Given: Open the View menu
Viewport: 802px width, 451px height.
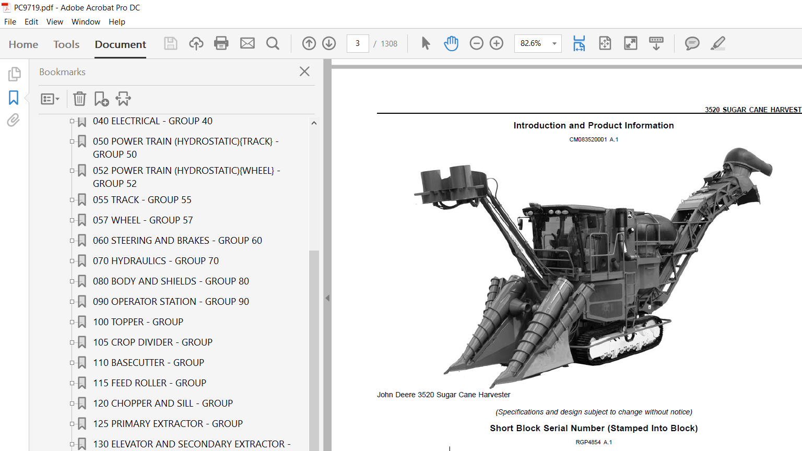Looking at the screenshot, I should click(x=55, y=22).
